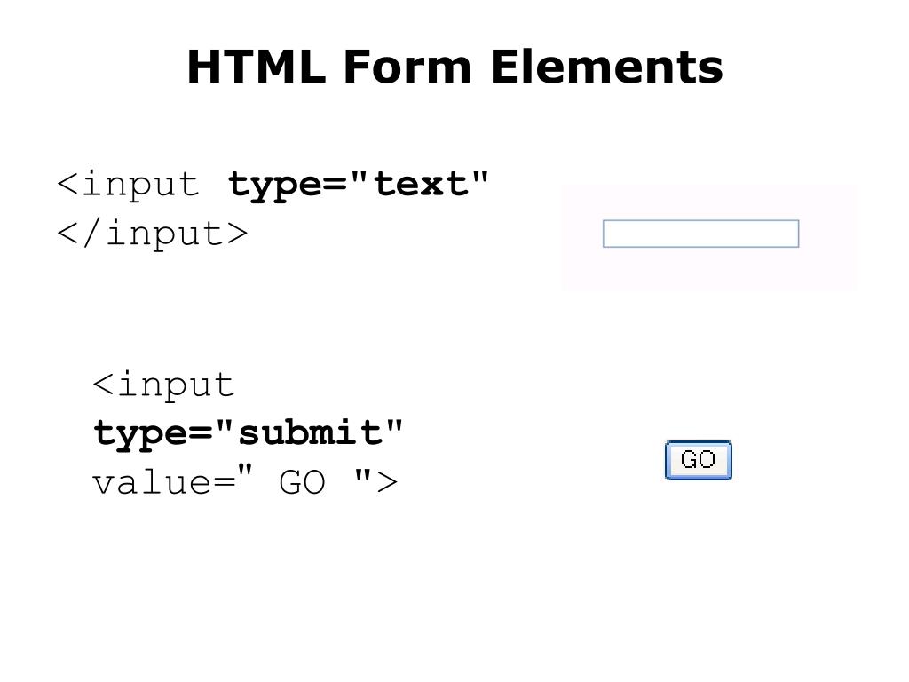The image size is (909, 682).
Task: Click the opening bracket of </input>
Action: coord(67,234)
